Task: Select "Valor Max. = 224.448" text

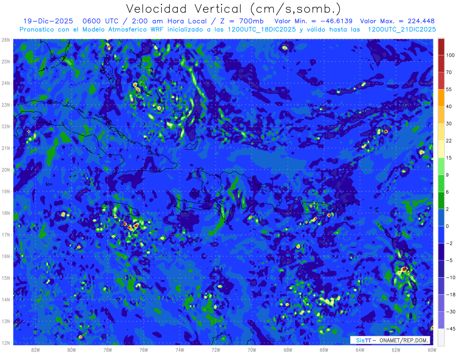Action: (x=397, y=21)
